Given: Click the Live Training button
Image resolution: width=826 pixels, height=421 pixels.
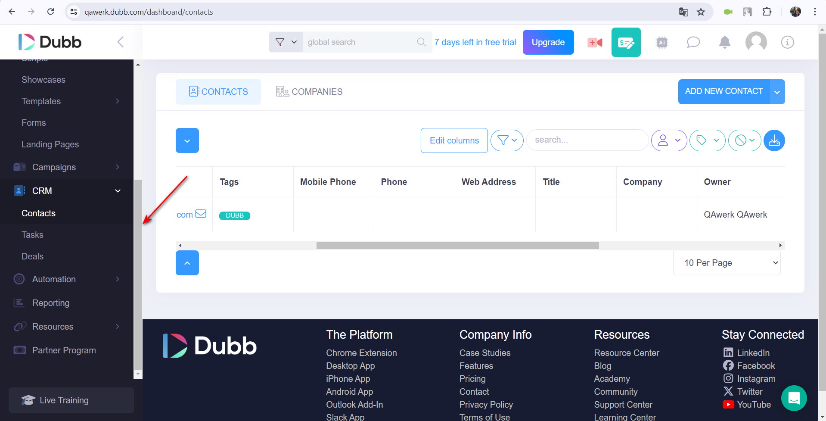Looking at the screenshot, I should (x=71, y=400).
